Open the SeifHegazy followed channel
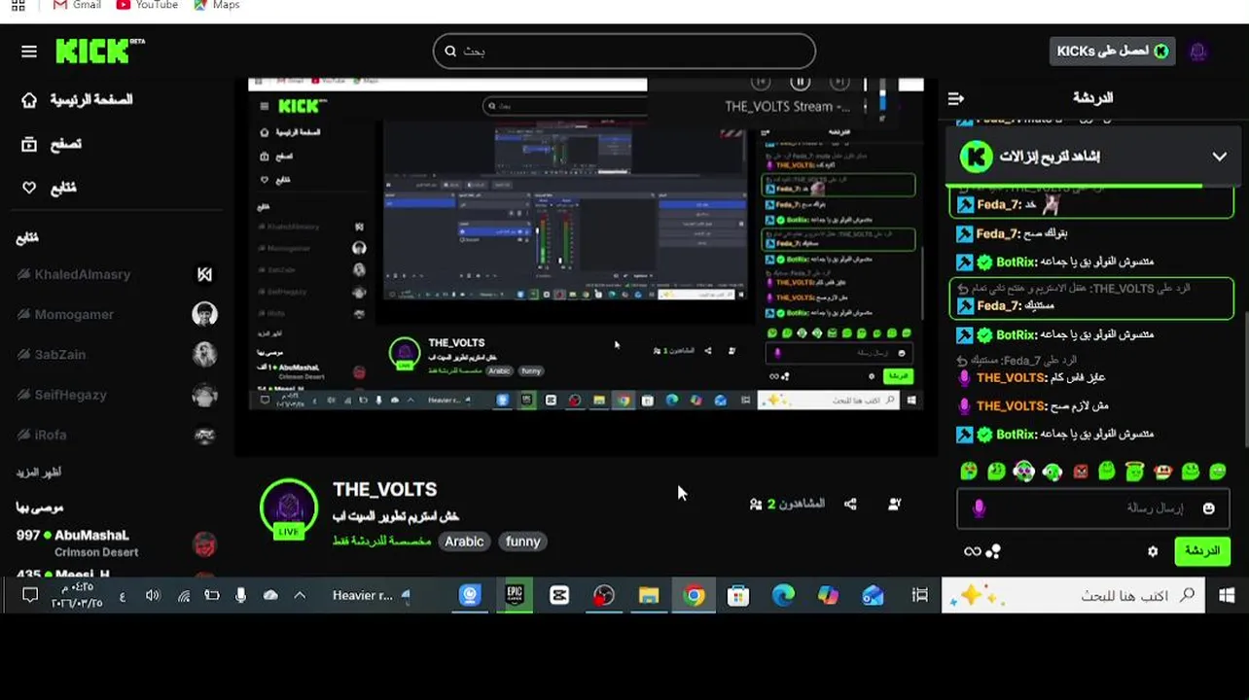 point(116,395)
